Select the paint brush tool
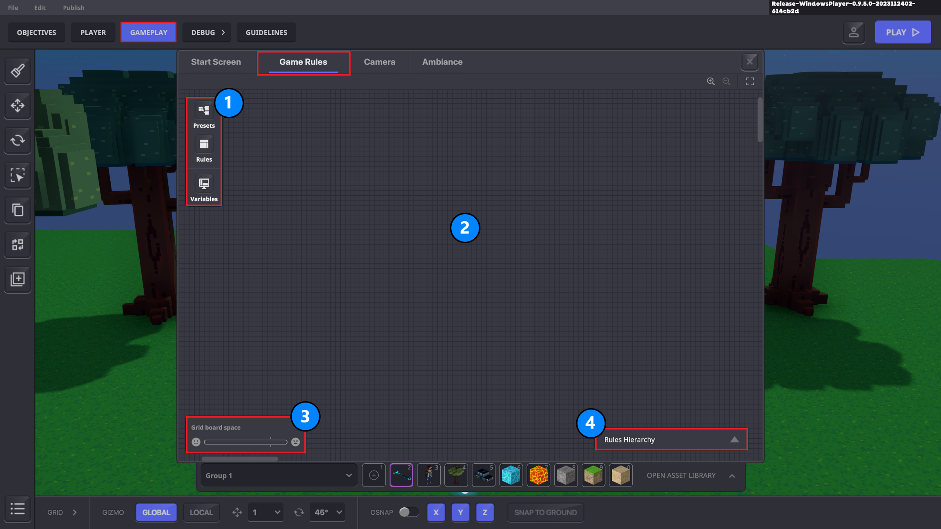Viewport: 941px width, 529px height. pyautogui.click(x=18, y=71)
